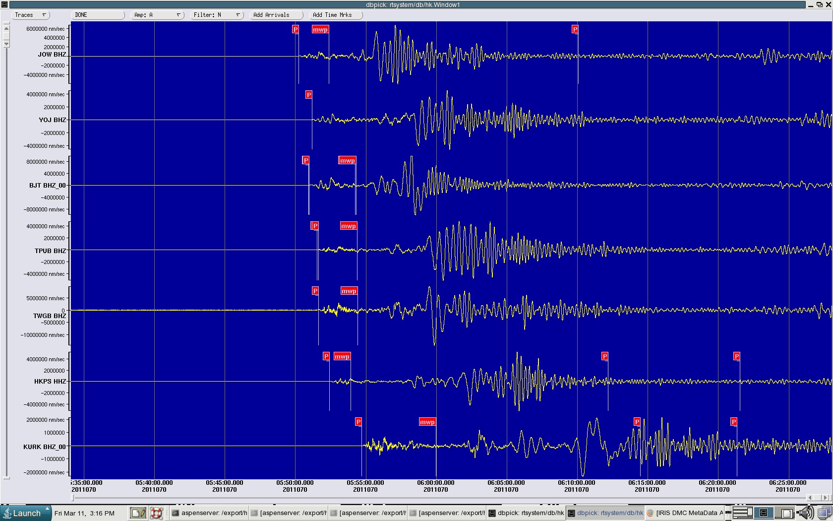Click the DONE button

[97, 15]
